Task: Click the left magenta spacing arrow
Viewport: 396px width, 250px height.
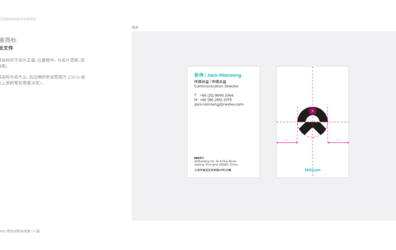Action: tap(287, 142)
